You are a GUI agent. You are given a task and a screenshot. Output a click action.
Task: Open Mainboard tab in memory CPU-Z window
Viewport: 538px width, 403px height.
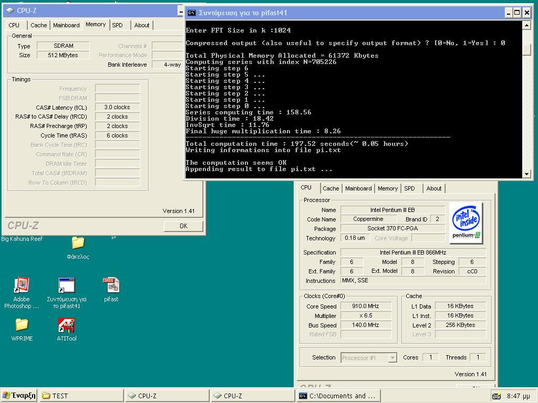coord(66,25)
